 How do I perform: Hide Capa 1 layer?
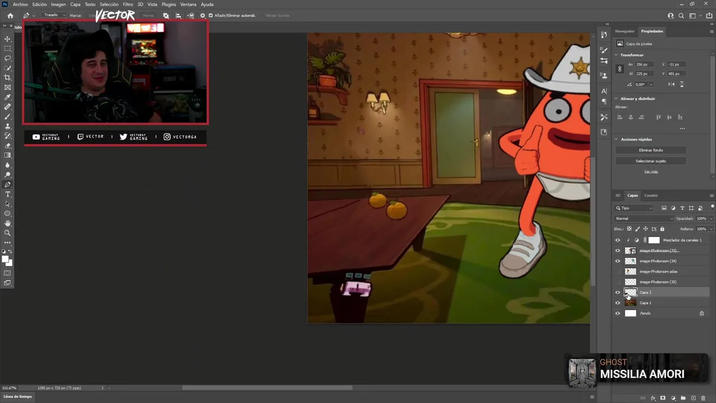click(618, 303)
